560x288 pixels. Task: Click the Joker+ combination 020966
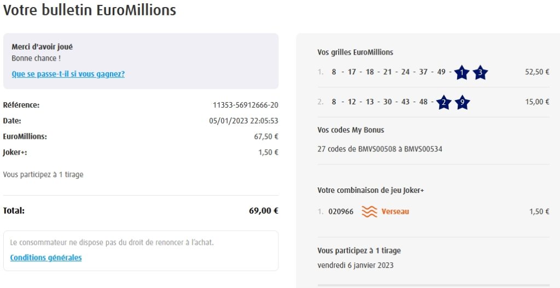point(341,211)
